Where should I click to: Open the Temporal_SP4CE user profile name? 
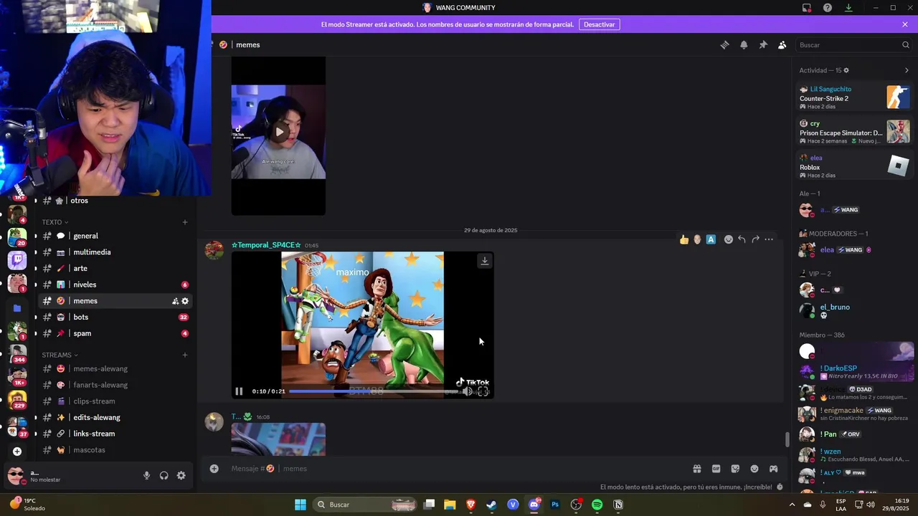[266, 245]
